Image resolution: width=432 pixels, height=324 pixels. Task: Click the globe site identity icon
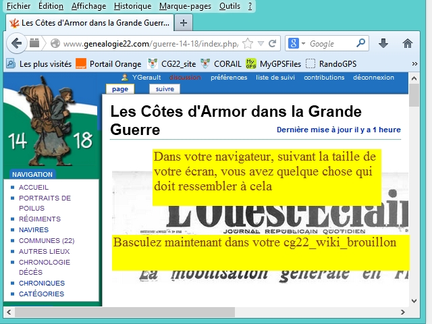[x=55, y=43]
